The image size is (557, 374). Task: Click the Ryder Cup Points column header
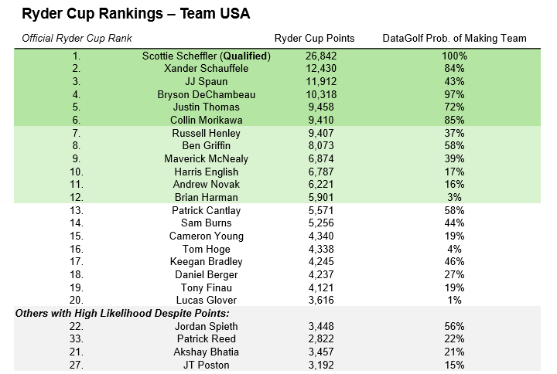[314, 39]
